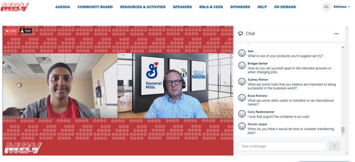The image size is (355, 162).
Task: Click the Type a message input field
Action: (x=282, y=146)
